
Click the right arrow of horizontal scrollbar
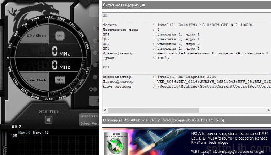[268, 110]
